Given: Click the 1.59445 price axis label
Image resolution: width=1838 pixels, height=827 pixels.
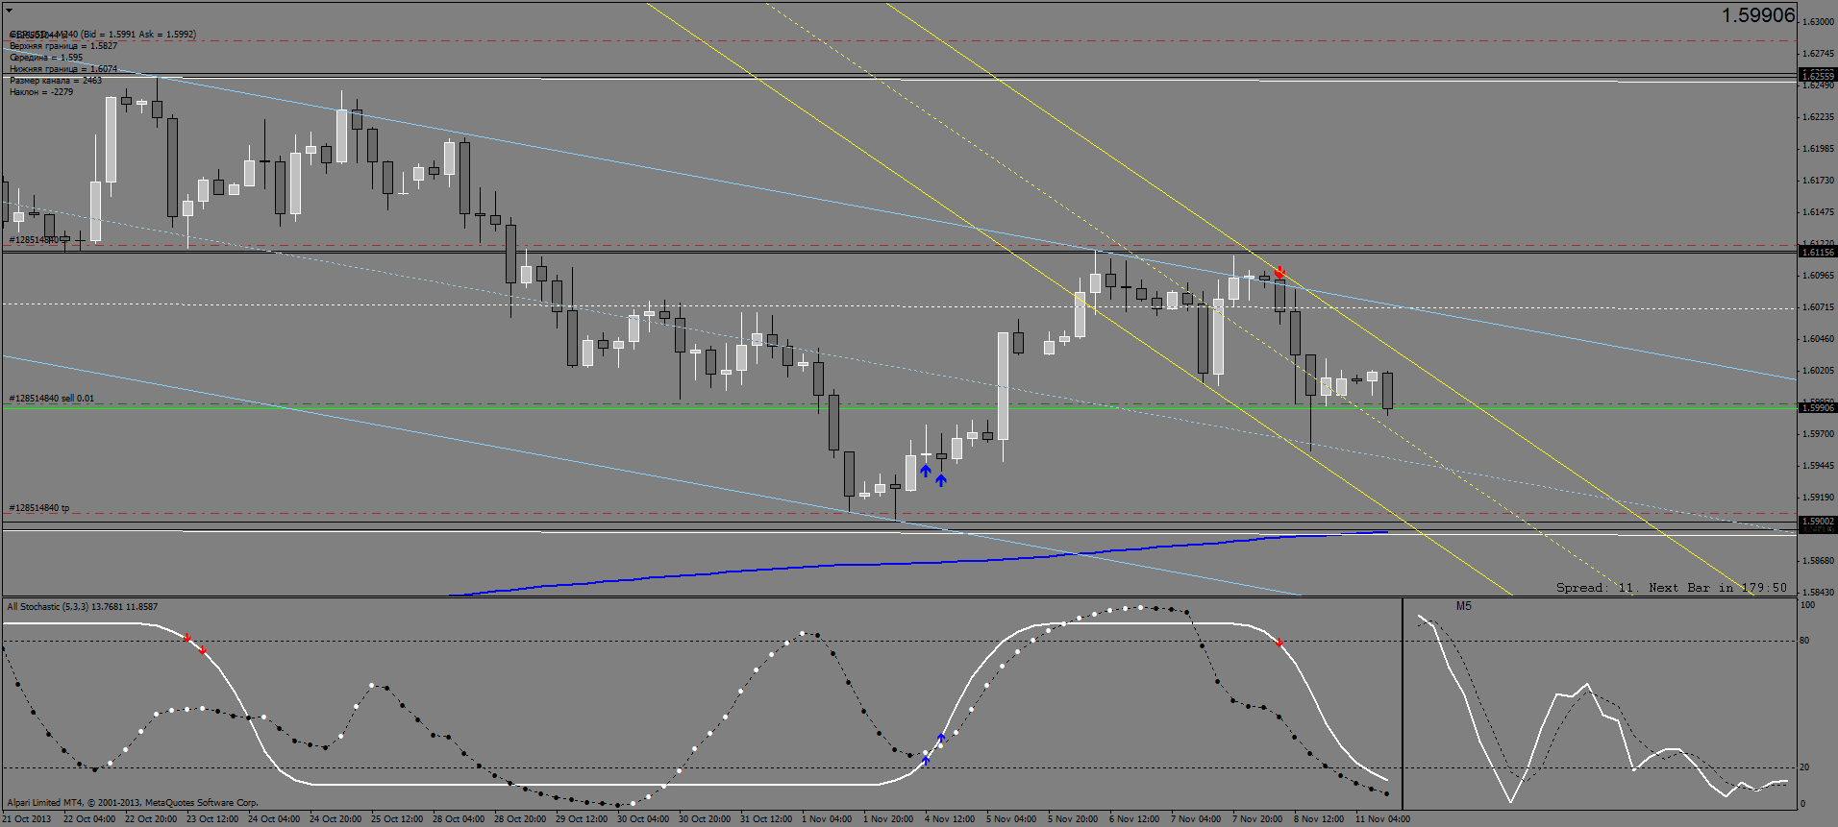Looking at the screenshot, I should (x=1818, y=466).
